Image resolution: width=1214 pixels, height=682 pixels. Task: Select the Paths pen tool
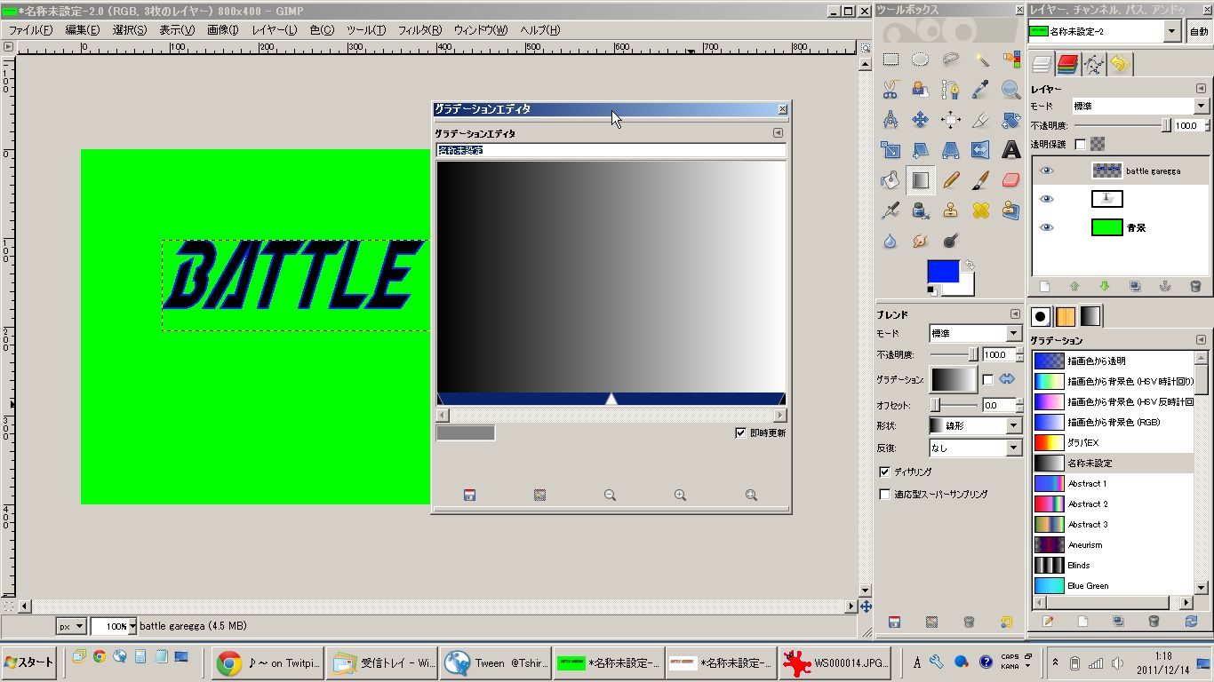[x=951, y=90]
